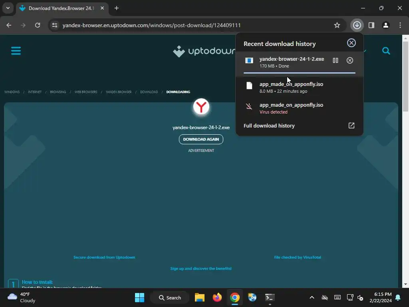Toggle the Chrome side panel
This screenshot has height=307, width=409.
pyautogui.click(x=371, y=25)
